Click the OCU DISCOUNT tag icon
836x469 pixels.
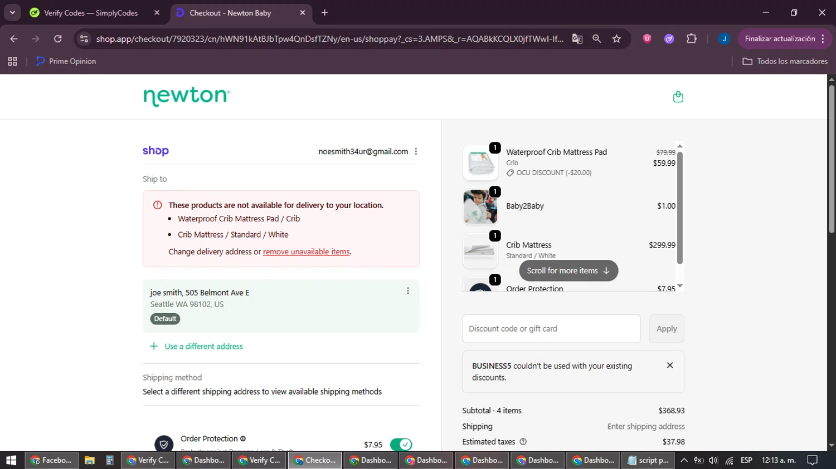pos(510,173)
